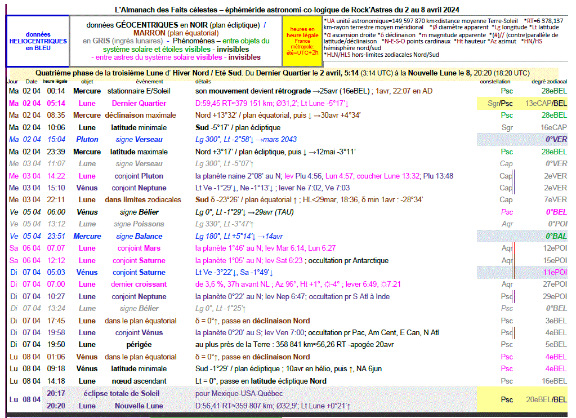This screenshot has width=576, height=418.
Task: Select the time "15:10" of Vénus conjoint Neptune
Action: (56, 188)
